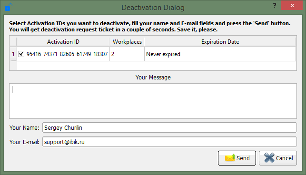Select row number 1 header
This screenshot has width=306, height=175.
point(13,54)
